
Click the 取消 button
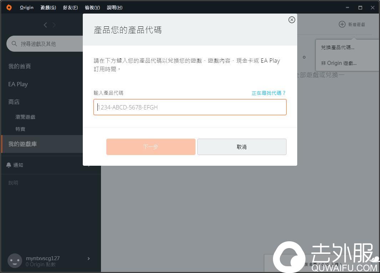click(x=242, y=147)
